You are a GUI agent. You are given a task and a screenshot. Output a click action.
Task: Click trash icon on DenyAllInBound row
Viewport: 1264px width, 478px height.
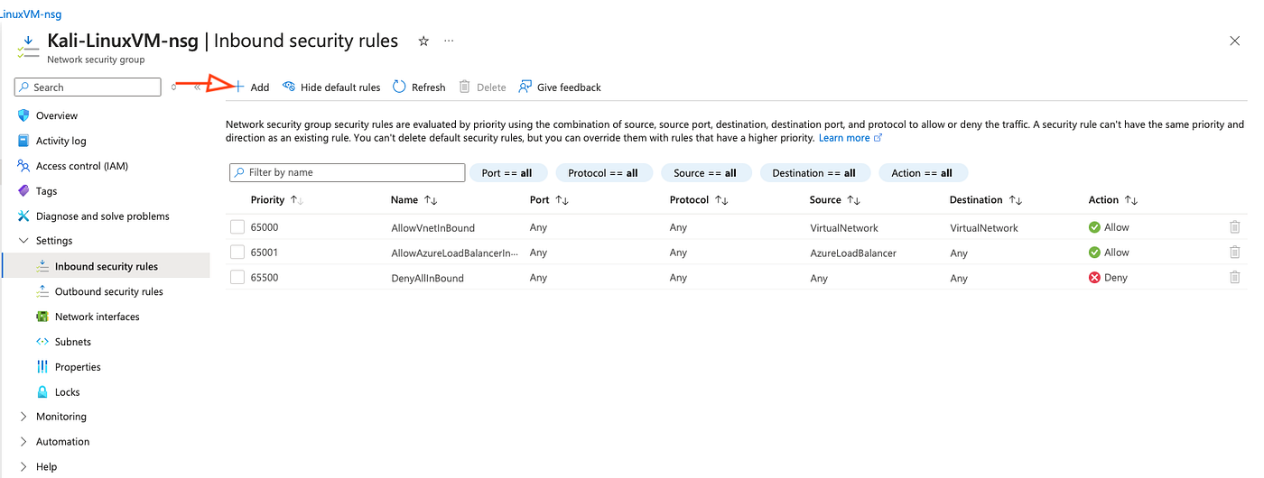1234,278
